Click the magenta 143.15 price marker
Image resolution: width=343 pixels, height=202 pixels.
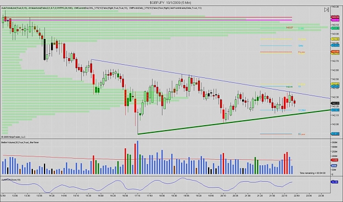coord(335,20)
